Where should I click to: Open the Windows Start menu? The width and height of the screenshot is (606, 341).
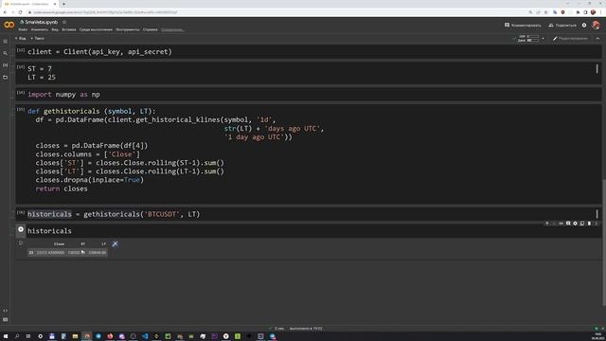coord(6,336)
